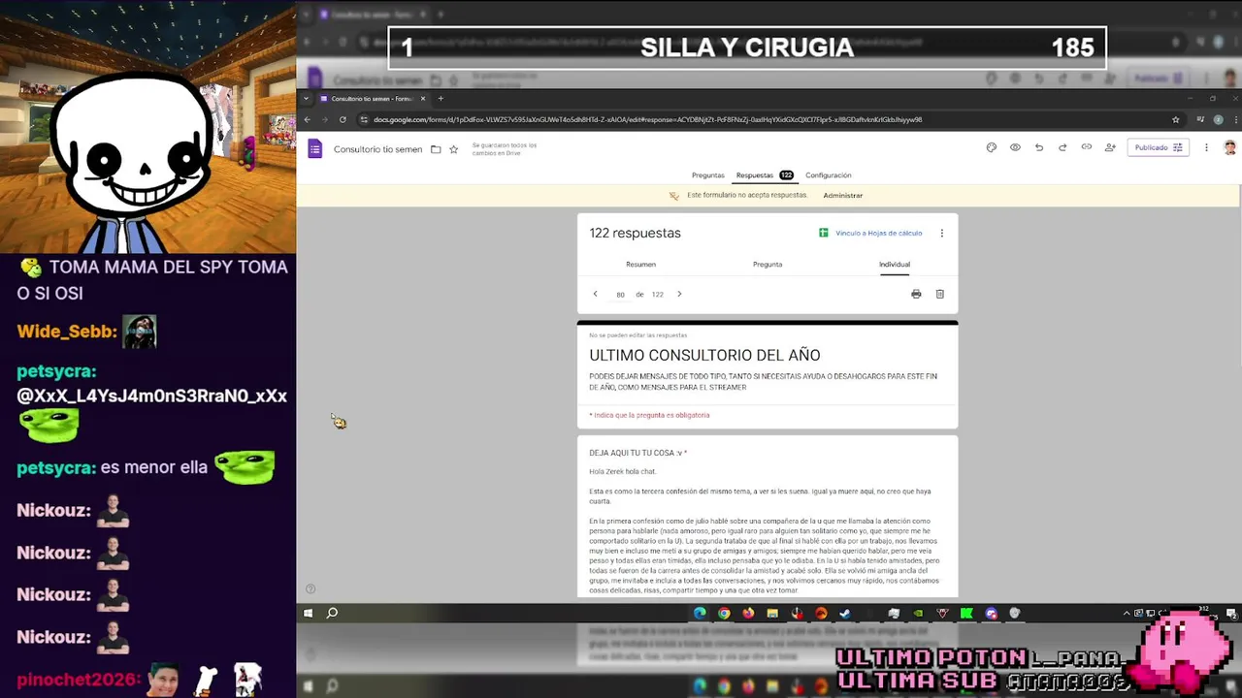Viewport: 1242px width, 698px height.
Task: Open Windows taskbar search
Action: pos(332,613)
